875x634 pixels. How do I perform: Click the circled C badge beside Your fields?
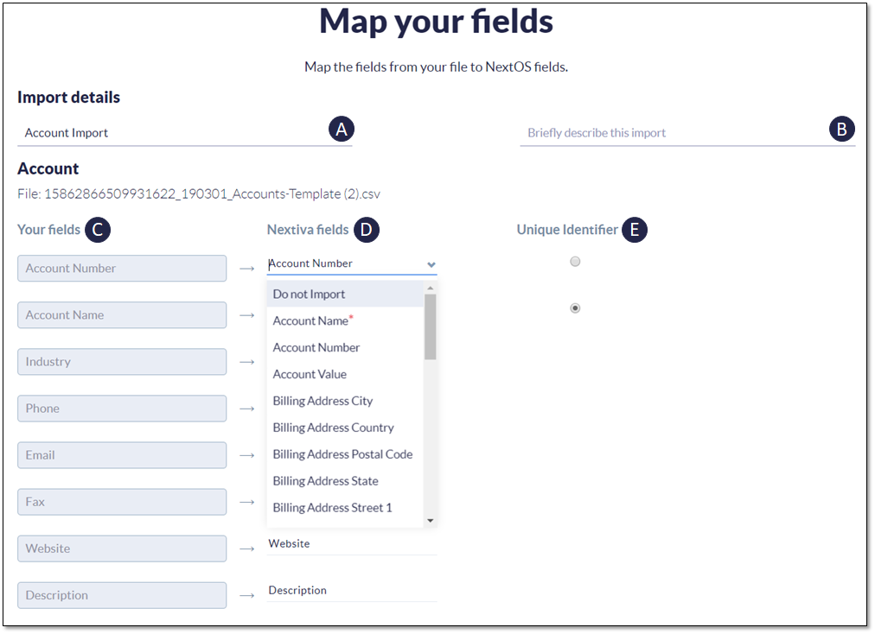click(98, 230)
